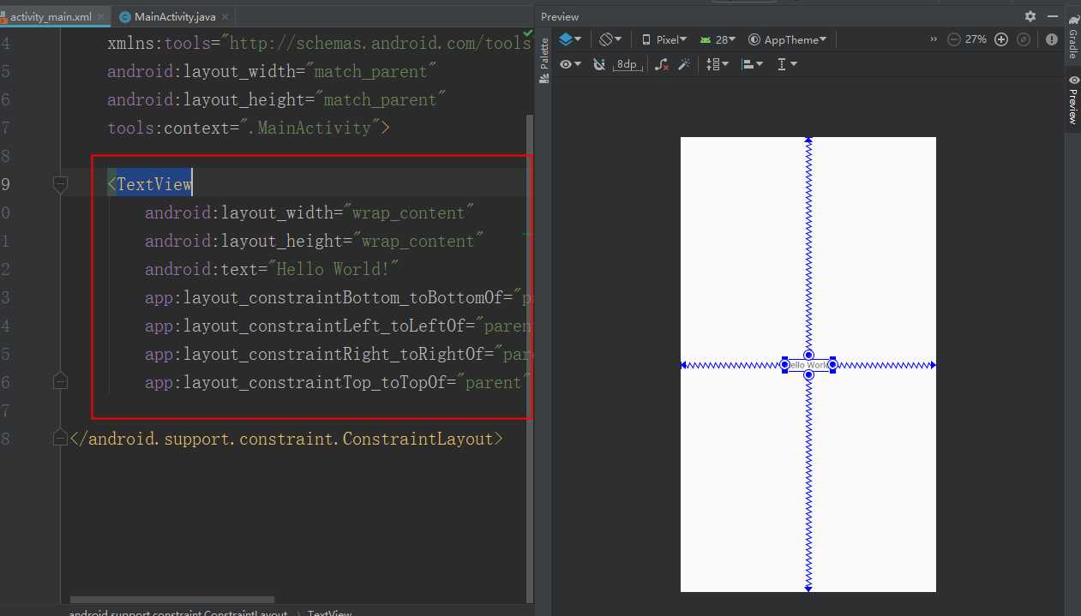Click the TextView top constraint handle
Viewport: 1081px width, 616px height.
(x=808, y=355)
